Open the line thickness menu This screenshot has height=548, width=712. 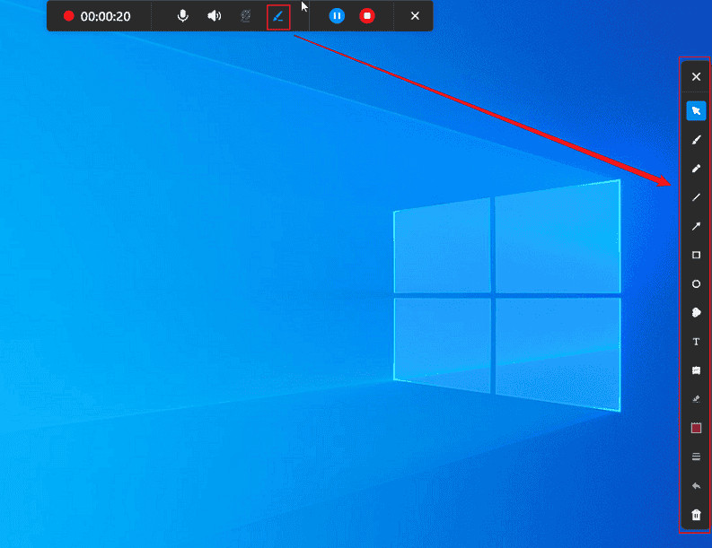tap(696, 457)
